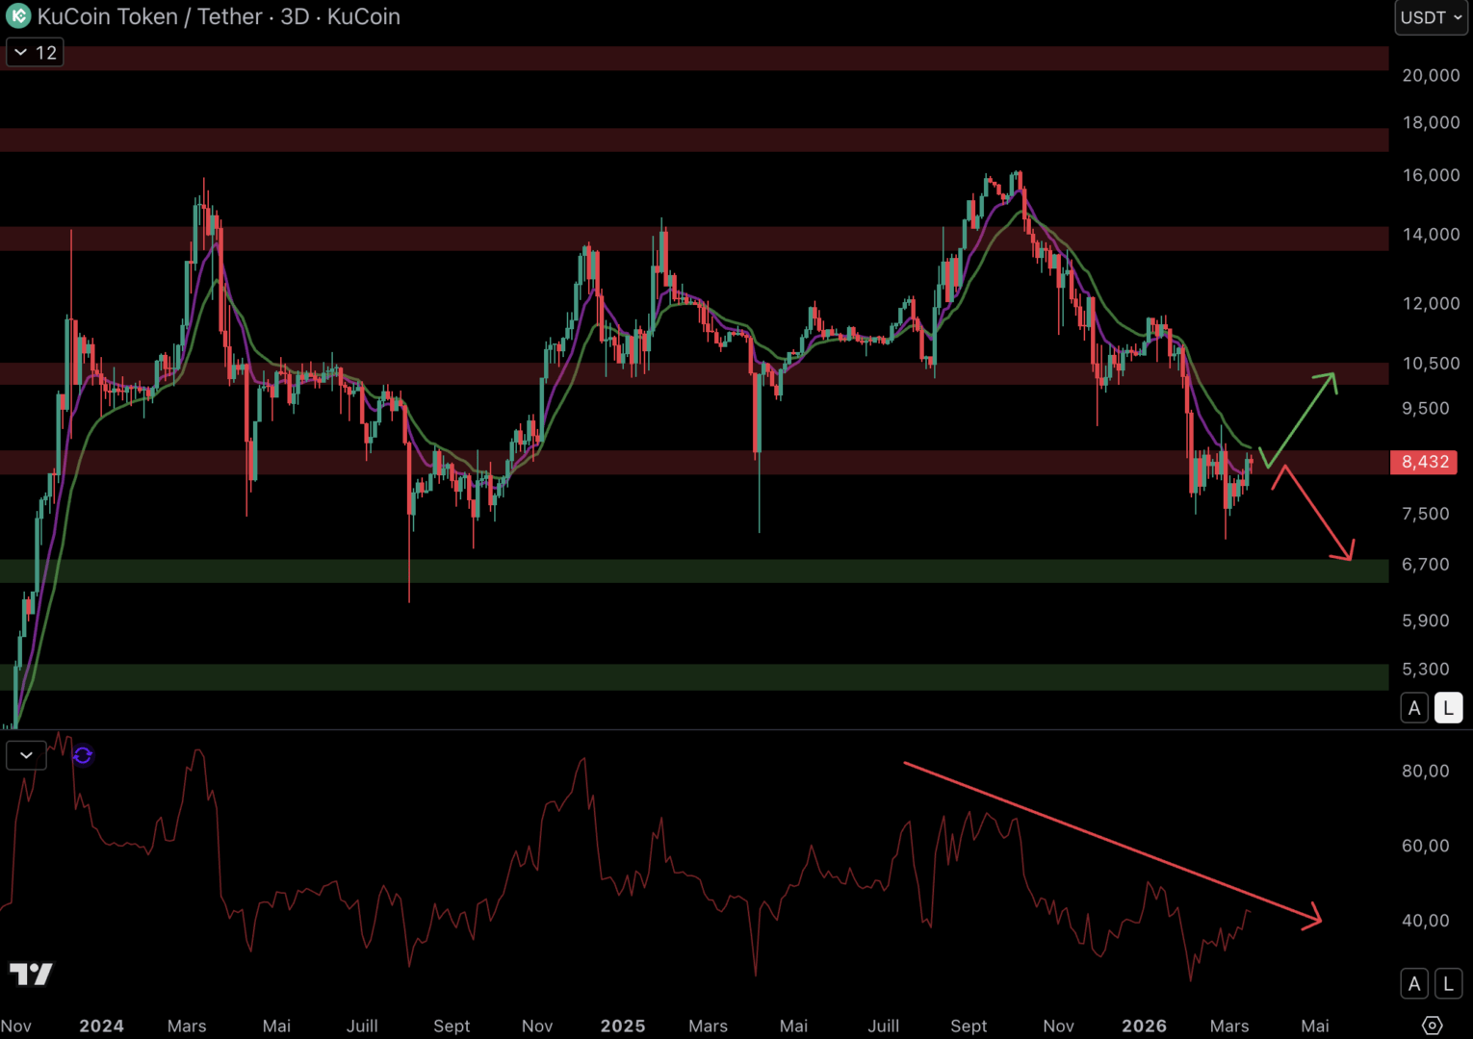This screenshot has height=1039, width=1473.
Task: Click the 20,000 price axis label
Action: (x=1431, y=75)
